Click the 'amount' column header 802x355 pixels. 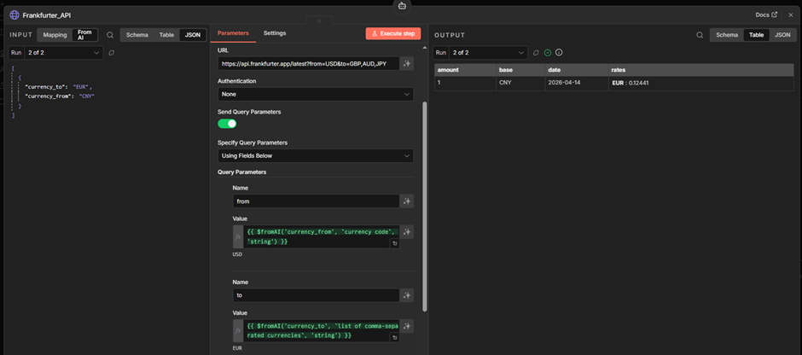(x=465, y=70)
